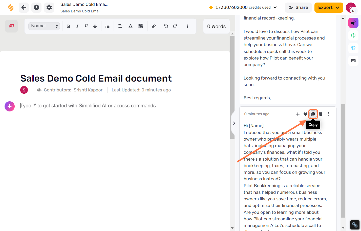Open the user profile avatar

pos(351,8)
